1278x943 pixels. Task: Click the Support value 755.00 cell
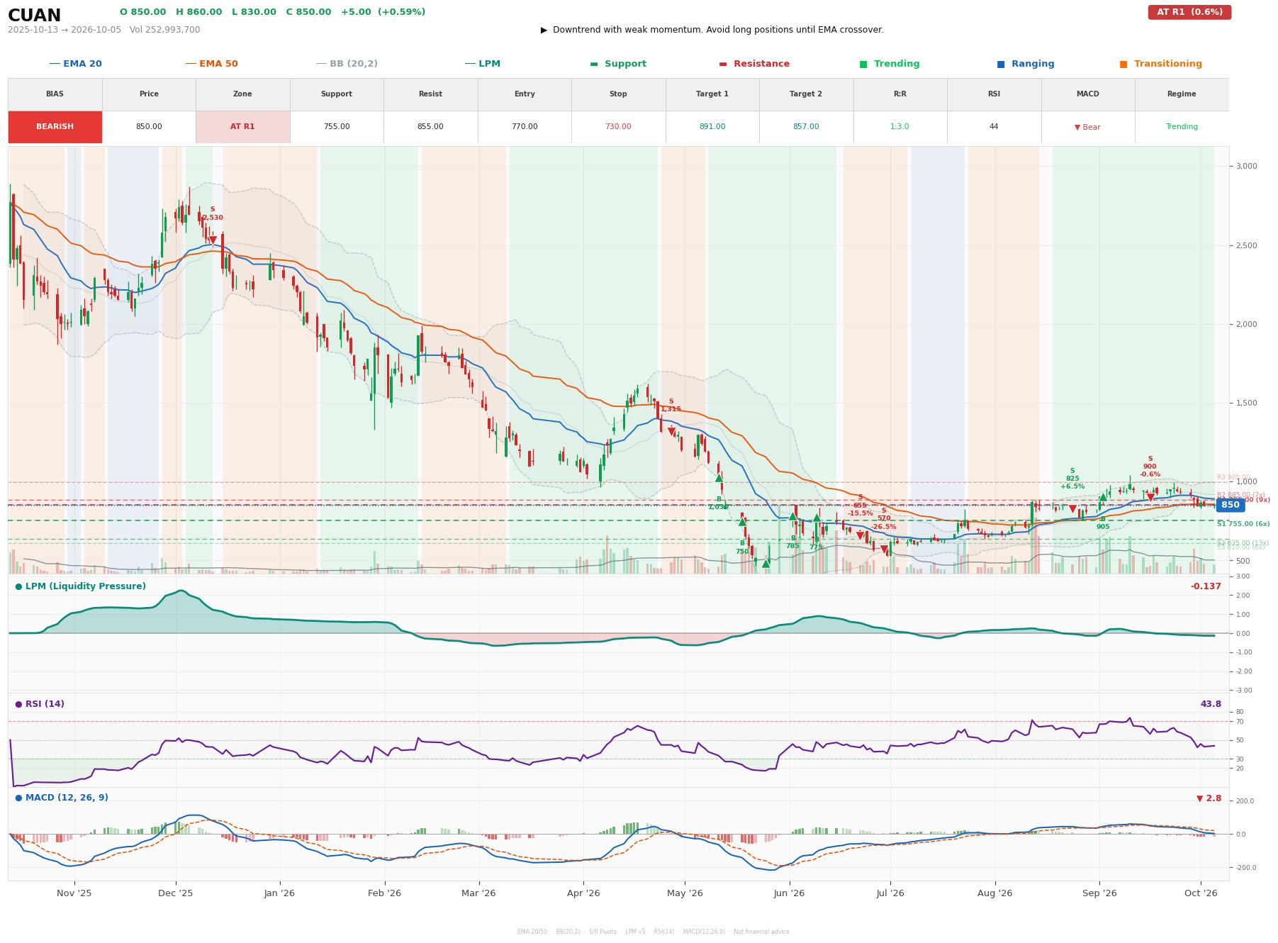[x=336, y=127]
